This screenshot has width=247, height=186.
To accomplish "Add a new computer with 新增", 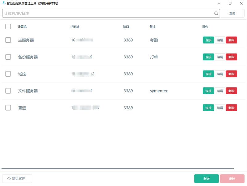I will coord(206,179).
